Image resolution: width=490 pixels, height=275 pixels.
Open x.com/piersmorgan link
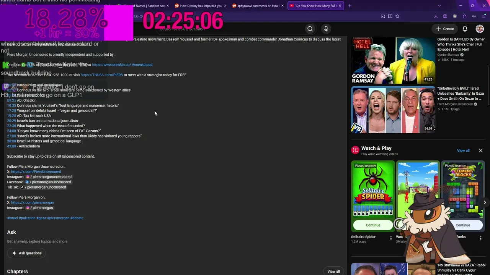33,202
